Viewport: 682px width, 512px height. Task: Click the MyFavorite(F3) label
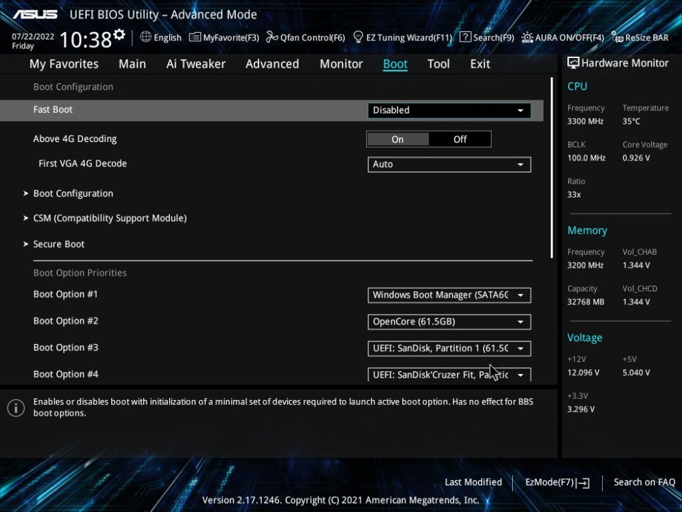[x=231, y=38]
